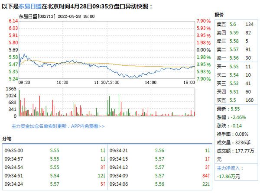Image resolution: width=260 pixels, height=193 pixels.
Task: Click the 14:00 marker on chart time axis
Action: tap(151, 82)
